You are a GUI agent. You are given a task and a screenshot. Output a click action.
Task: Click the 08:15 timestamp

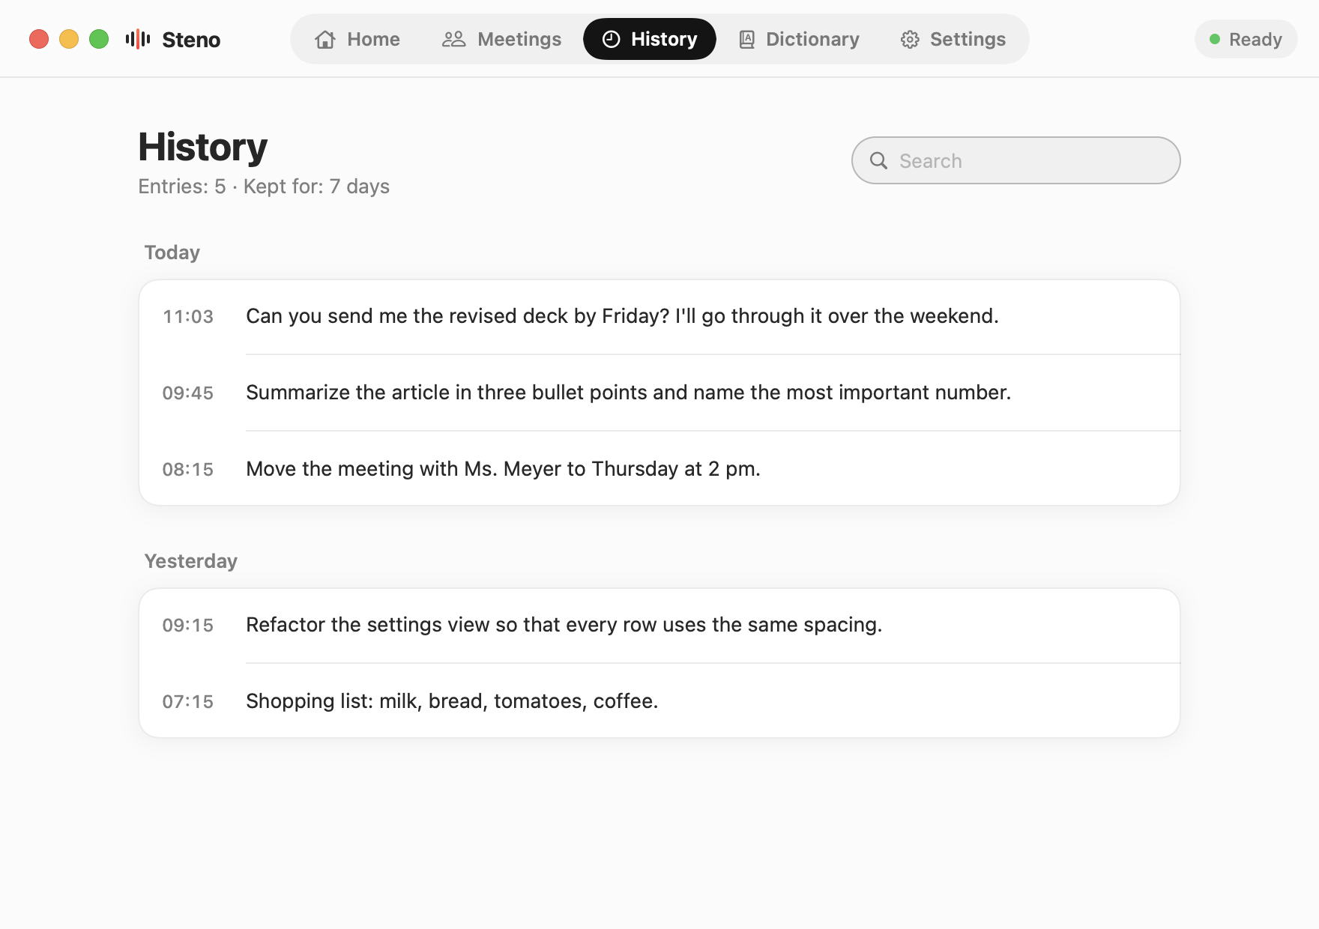pyautogui.click(x=188, y=469)
